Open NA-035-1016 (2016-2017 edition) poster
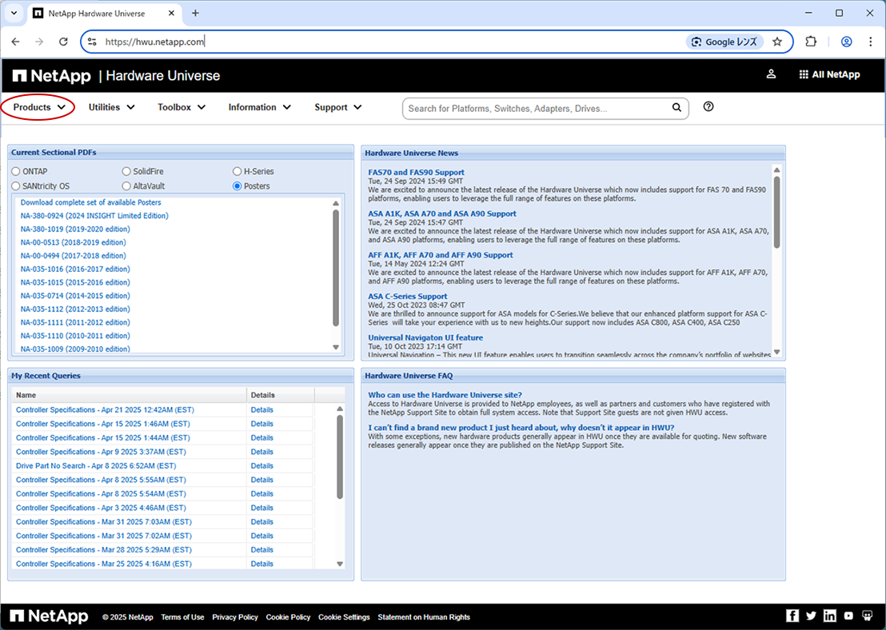Viewport: 886px width, 630px height. [75, 269]
